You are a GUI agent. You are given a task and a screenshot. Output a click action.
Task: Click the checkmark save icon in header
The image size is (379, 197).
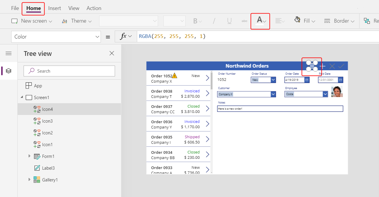(342, 66)
